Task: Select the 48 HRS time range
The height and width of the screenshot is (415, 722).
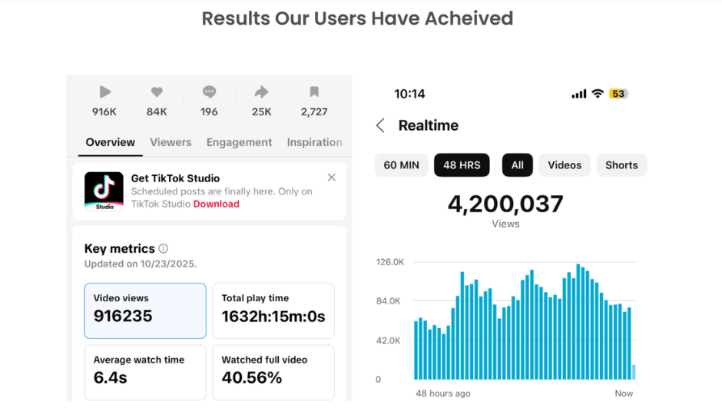Action: pos(462,165)
